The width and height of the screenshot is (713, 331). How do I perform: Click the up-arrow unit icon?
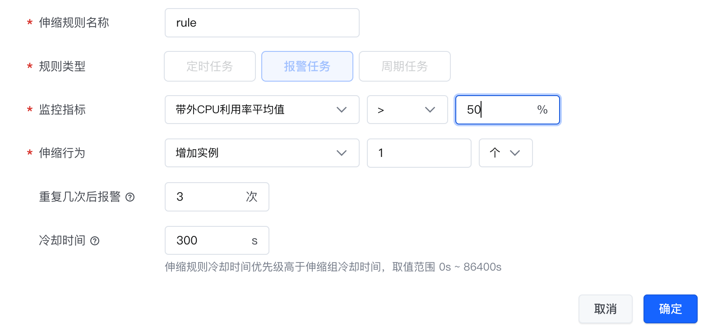[x=495, y=153]
